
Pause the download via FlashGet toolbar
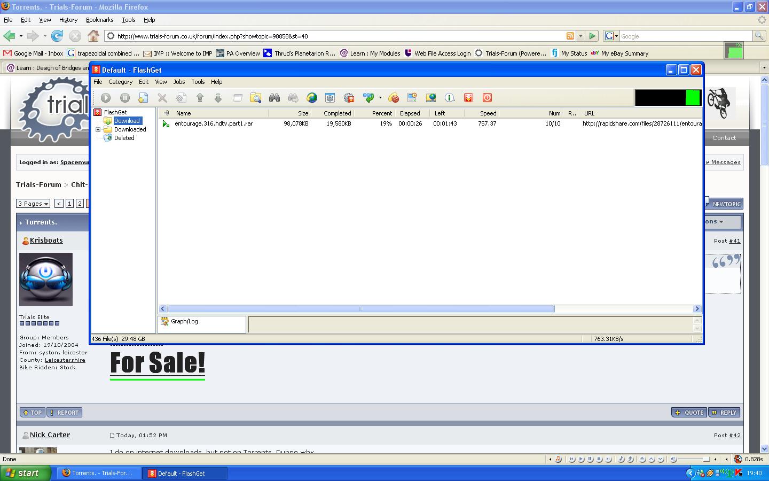point(125,98)
